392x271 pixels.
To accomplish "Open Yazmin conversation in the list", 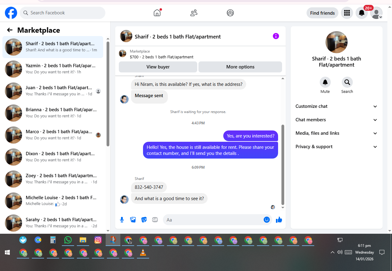I will pos(53,69).
